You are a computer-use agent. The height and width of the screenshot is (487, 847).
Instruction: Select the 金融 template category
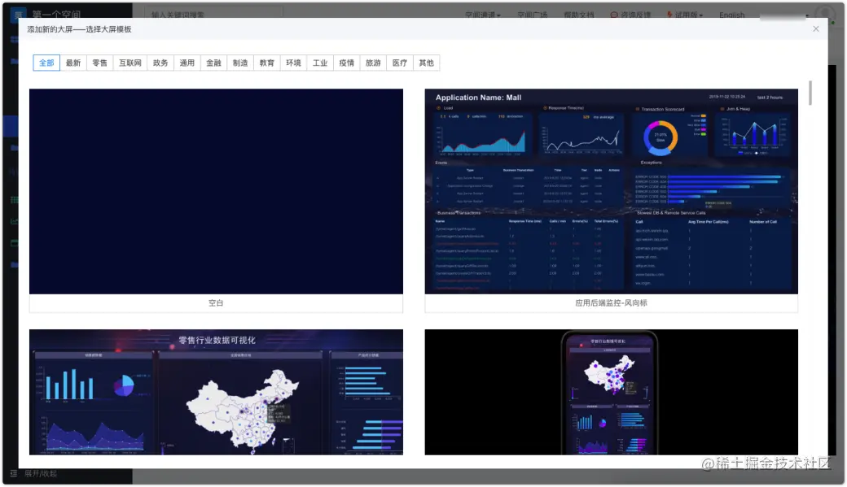click(x=213, y=63)
